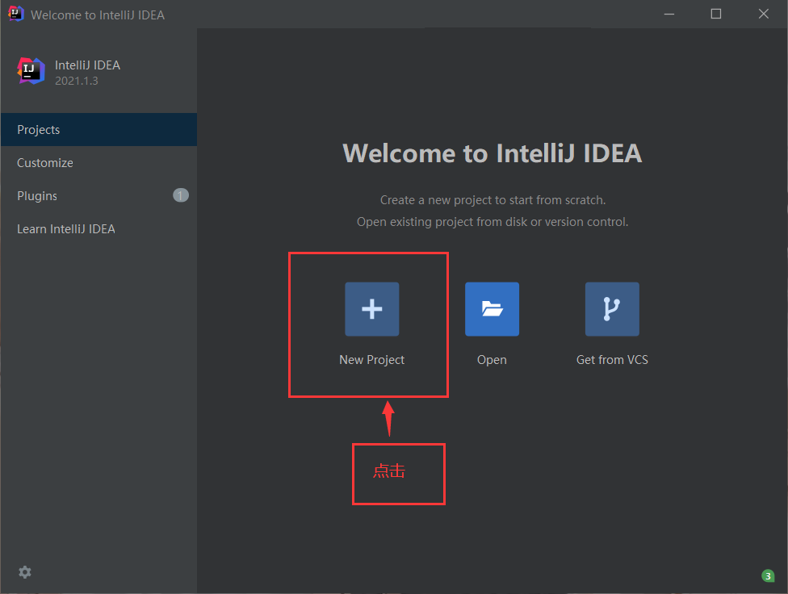Click the IntelliJ icon in the title bar
Viewport: 788px width, 594px height.
15,14
